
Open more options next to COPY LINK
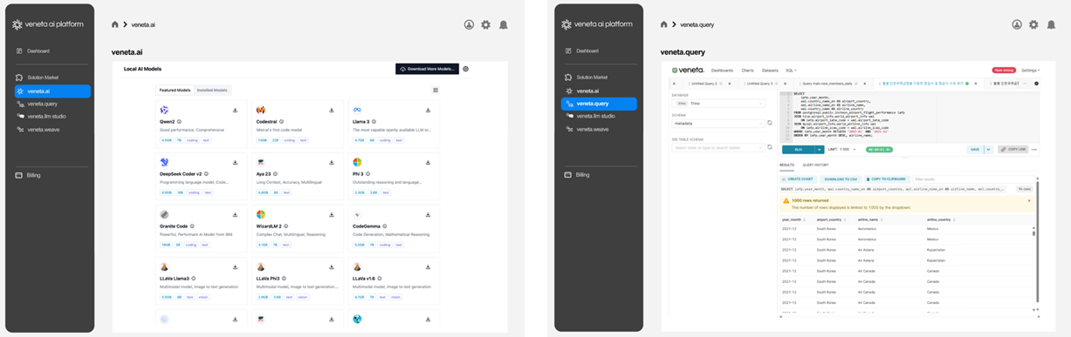[x=1034, y=150]
